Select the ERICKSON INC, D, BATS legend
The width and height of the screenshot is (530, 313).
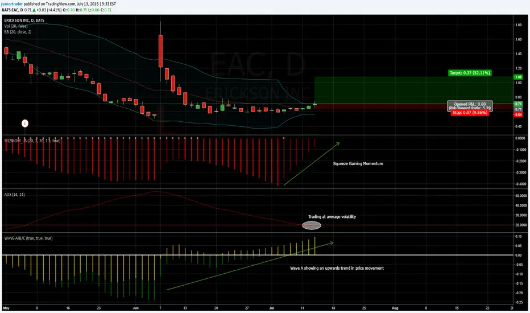click(24, 20)
